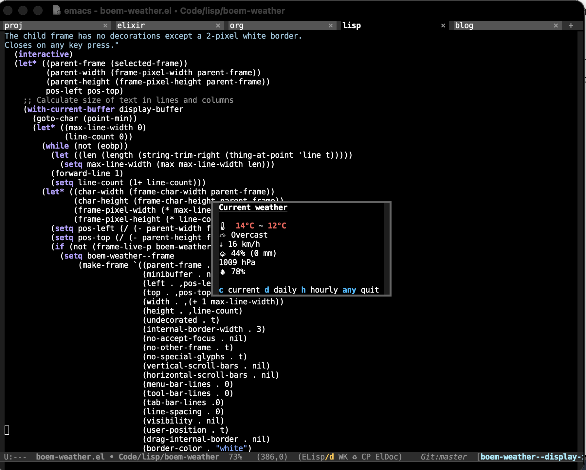Switch to the proj tab

click(x=52, y=26)
